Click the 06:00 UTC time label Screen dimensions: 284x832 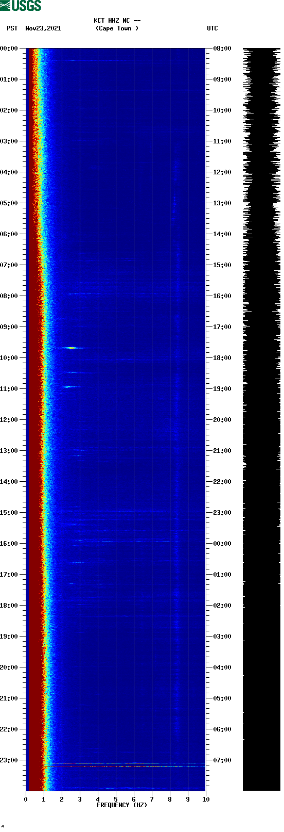(x=222, y=729)
